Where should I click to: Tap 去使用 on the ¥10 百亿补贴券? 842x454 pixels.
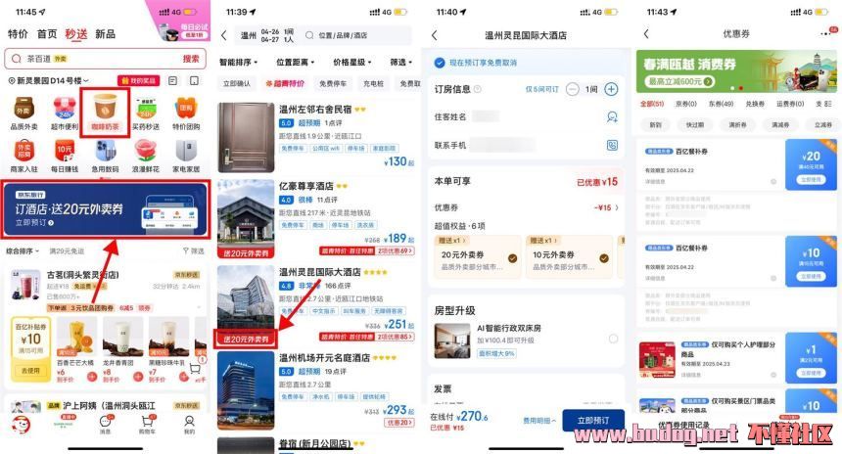(x=30, y=370)
